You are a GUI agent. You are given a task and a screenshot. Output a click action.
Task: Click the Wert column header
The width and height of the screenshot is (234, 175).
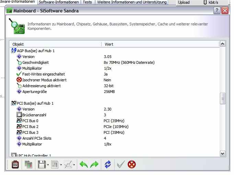[161, 44]
